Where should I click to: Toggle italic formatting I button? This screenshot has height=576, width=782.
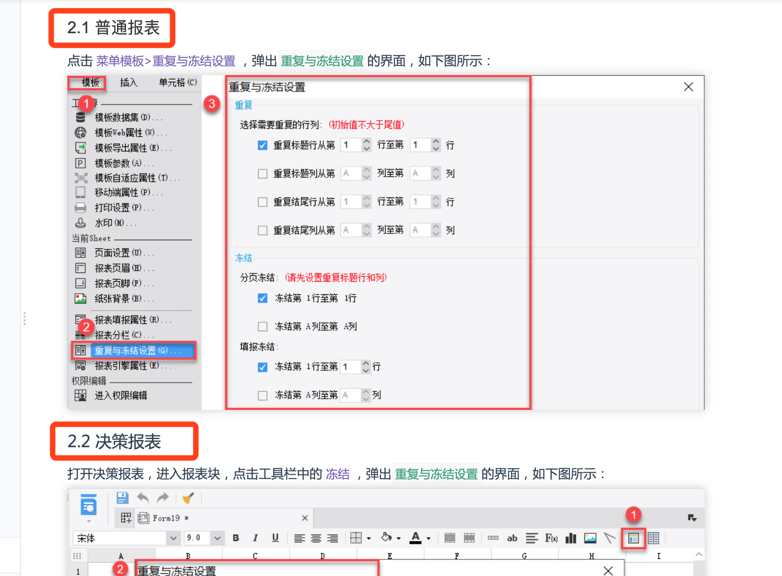pos(255,538)
